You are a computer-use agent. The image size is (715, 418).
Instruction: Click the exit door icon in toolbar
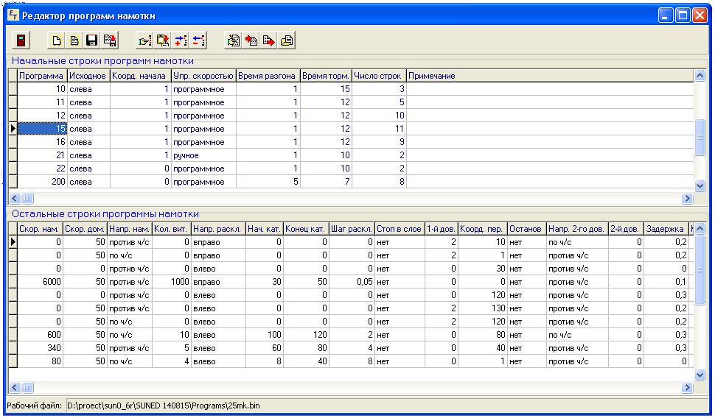point(21,41)
